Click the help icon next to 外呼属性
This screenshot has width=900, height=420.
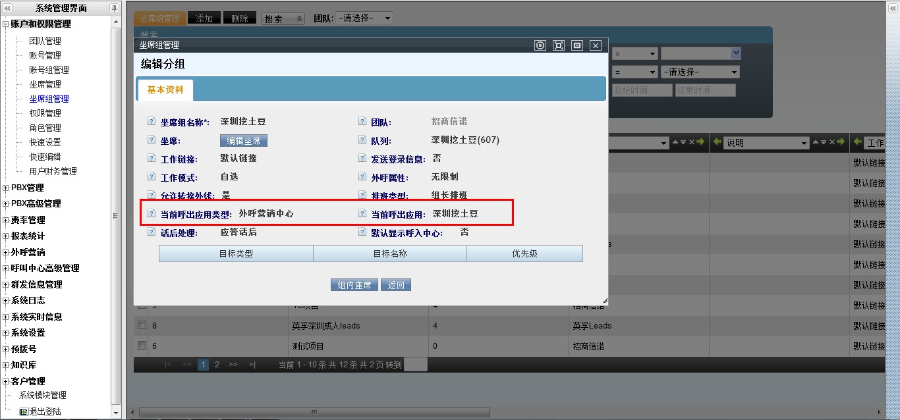tap(362, 177)
